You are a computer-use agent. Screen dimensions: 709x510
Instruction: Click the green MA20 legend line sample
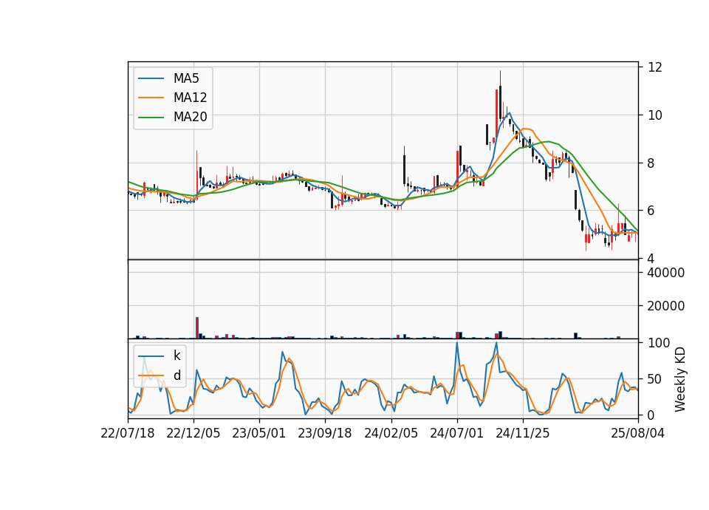tap(151, 118)
